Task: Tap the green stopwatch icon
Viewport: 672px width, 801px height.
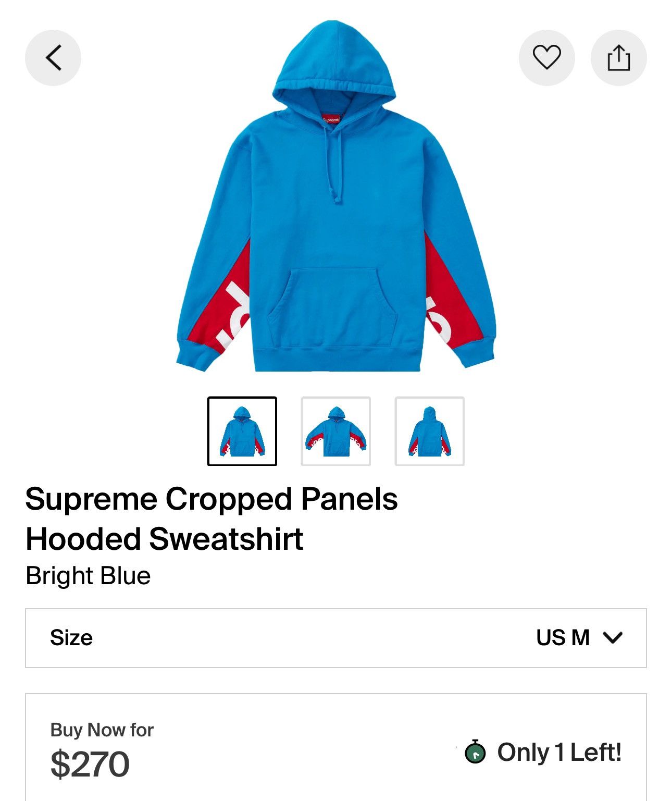Action: pos(475,752)
